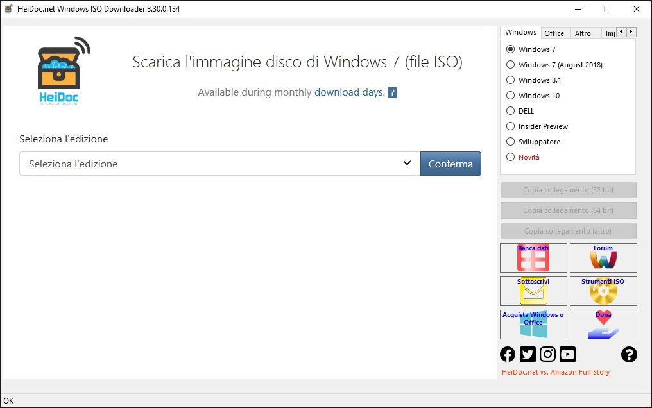Screen dimensions: 652x408
Task: Minimize the ISO Downloader window
Action: tap(578, 9)
